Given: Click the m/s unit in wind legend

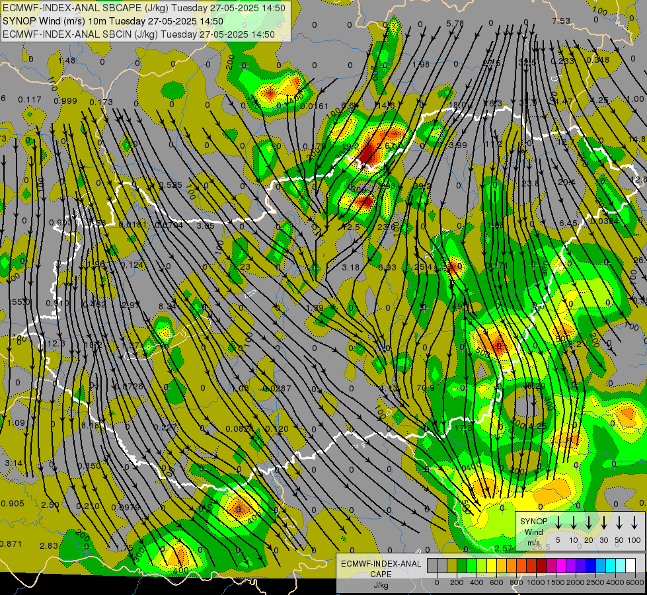Looking at the screenshot, I should pos(533,543).
